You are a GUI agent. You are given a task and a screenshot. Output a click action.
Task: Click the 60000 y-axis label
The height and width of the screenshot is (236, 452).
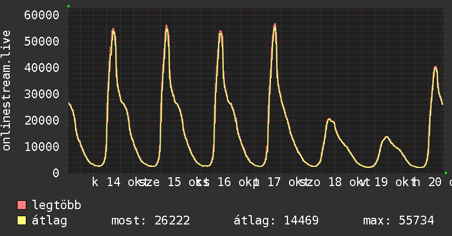(42, 15)
